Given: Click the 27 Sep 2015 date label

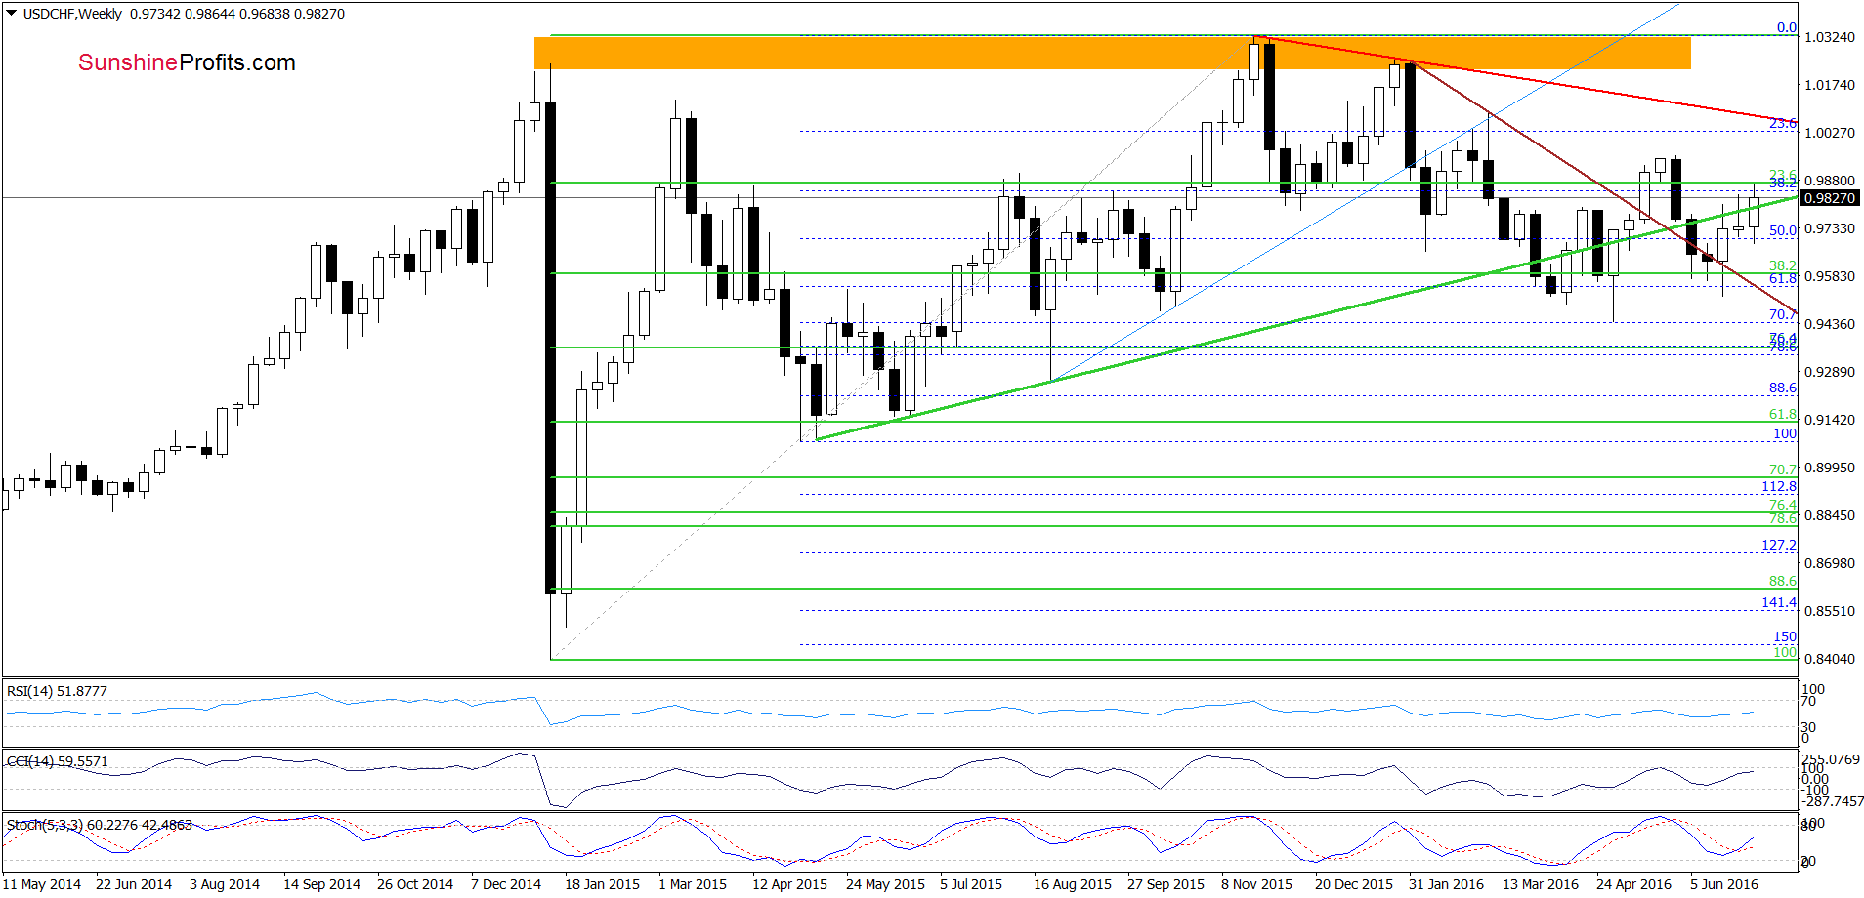Looking at the screenshot, I should (1165, 884).
